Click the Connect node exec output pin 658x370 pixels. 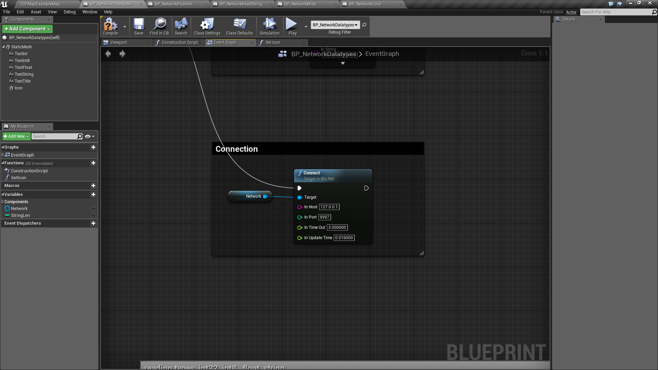pos(366,188)
